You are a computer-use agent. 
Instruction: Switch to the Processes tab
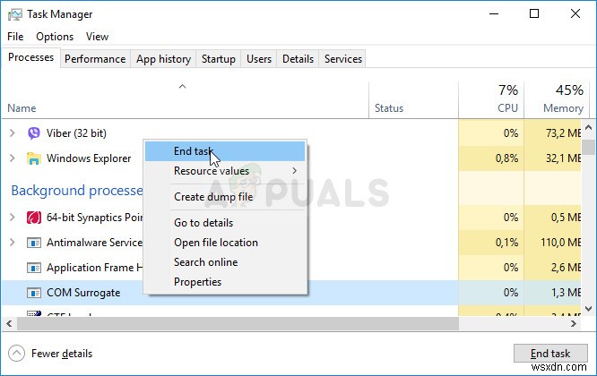[30, 57]
